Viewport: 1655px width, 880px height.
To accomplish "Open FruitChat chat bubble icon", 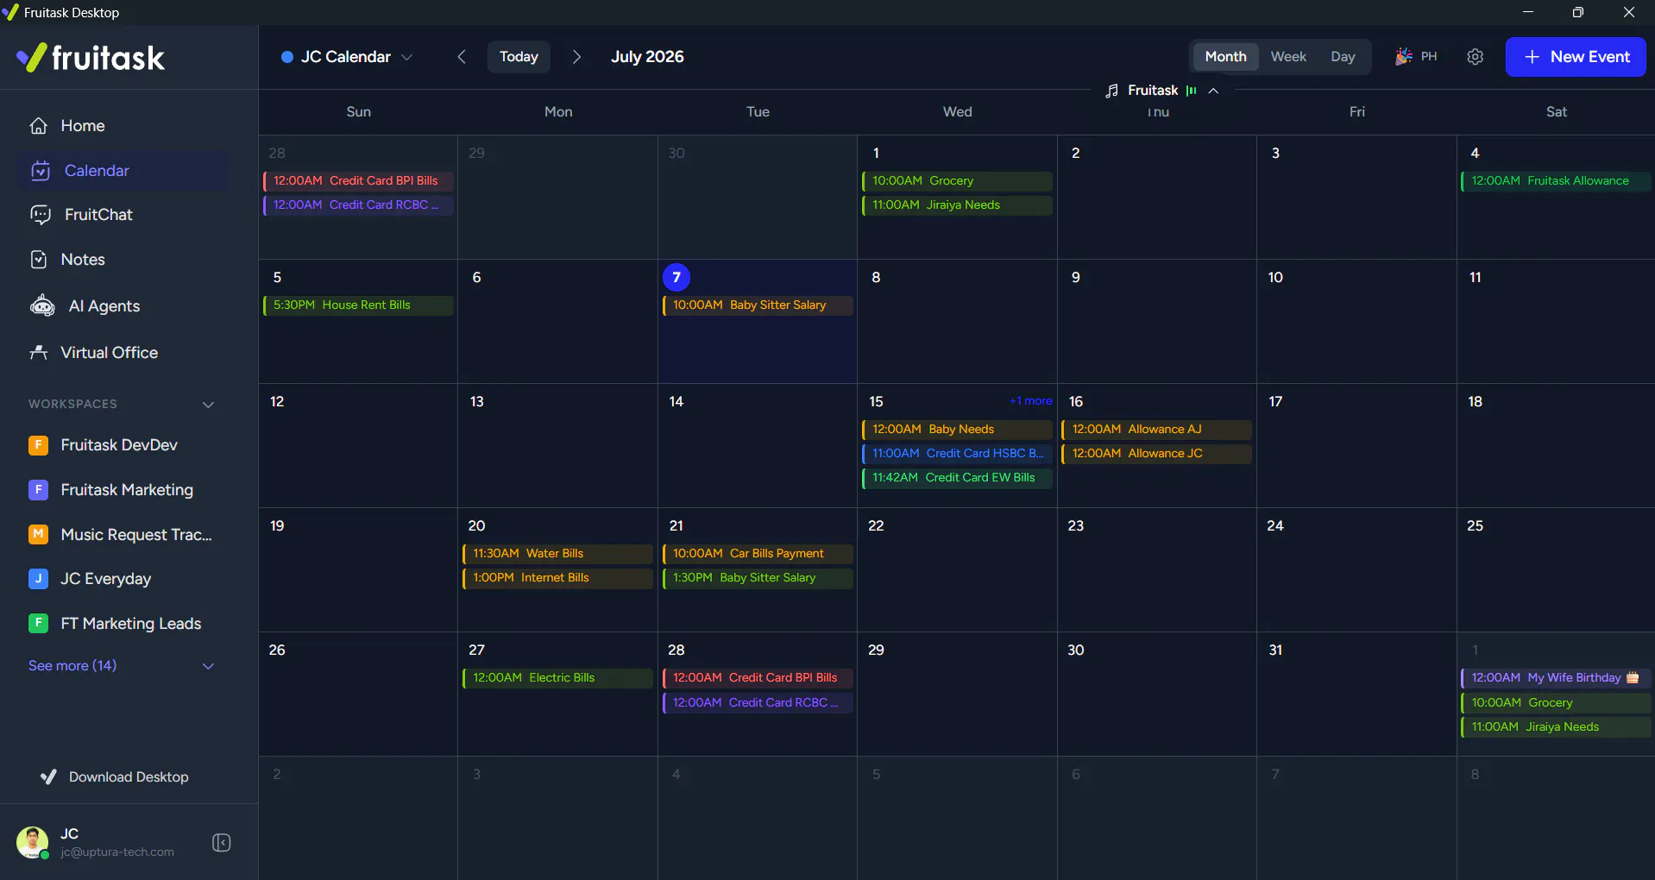I will point(41,215).
